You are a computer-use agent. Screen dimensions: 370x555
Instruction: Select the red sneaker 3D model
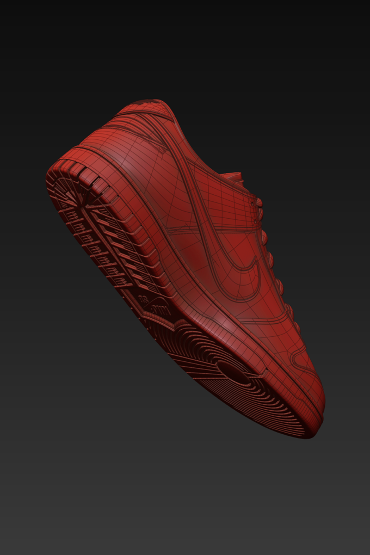pyautogui.click(x=185, y=269)
